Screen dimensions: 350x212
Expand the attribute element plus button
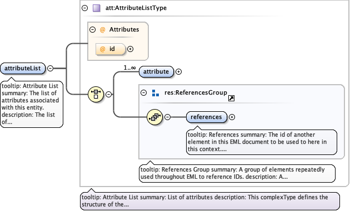(178, 71)
